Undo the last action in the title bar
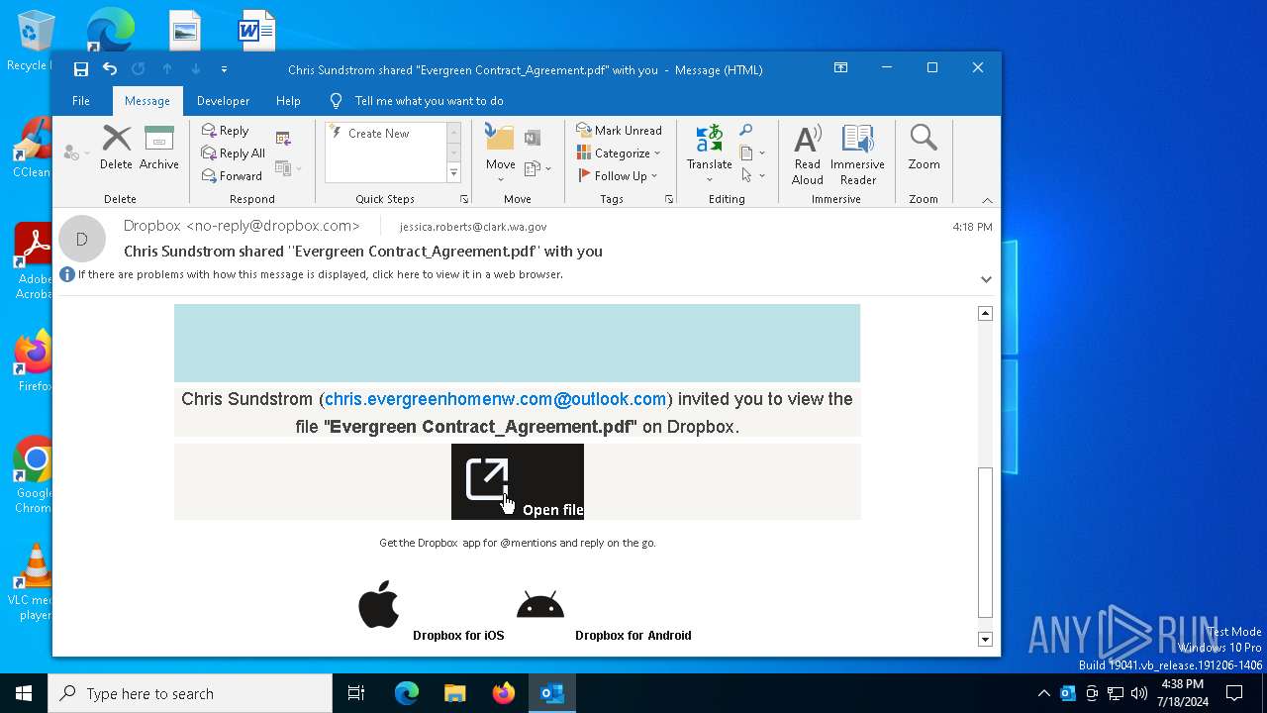 (110, 69)
